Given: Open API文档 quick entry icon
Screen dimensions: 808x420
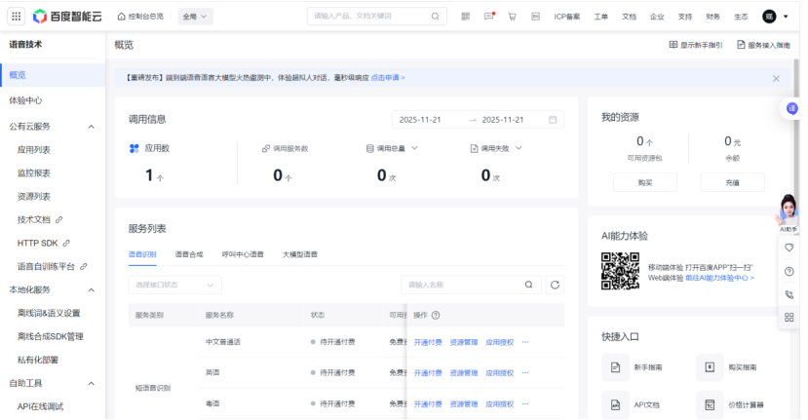Looking at the screenshot, I should tap(615, 405).
